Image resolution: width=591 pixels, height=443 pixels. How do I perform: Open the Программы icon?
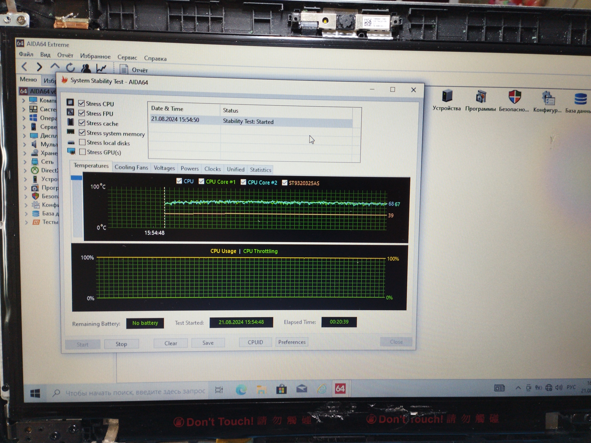480,101
